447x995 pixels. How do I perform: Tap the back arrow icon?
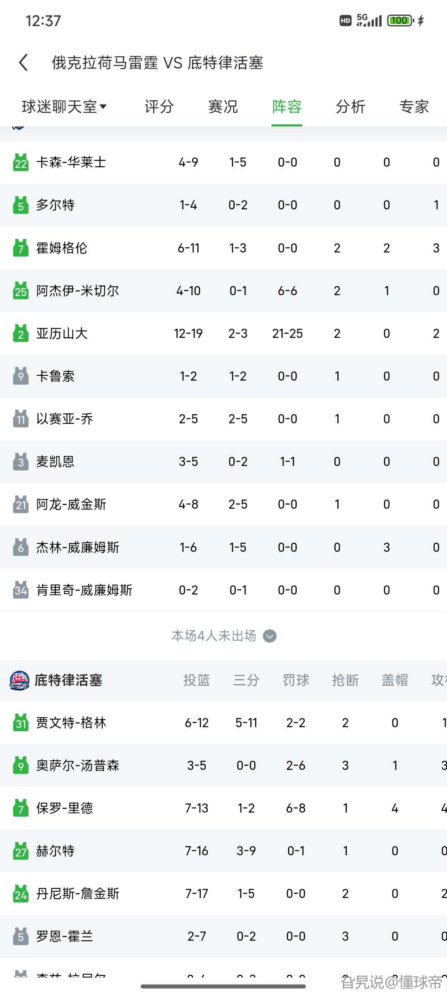coord(24,63)
